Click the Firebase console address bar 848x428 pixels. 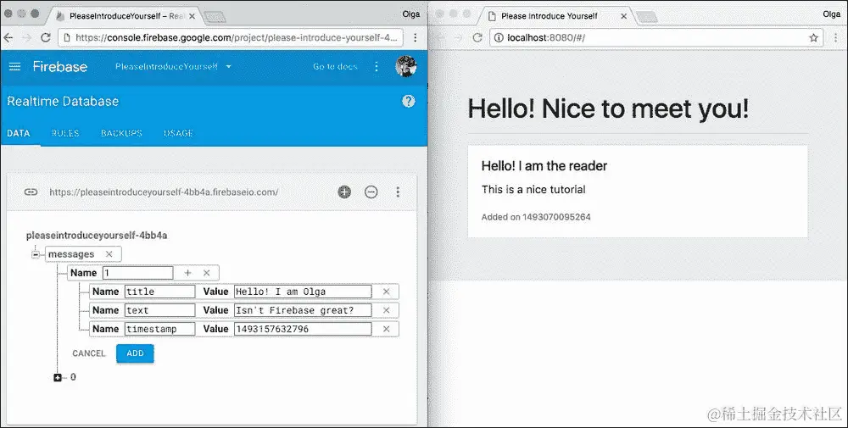click(232, 37)
